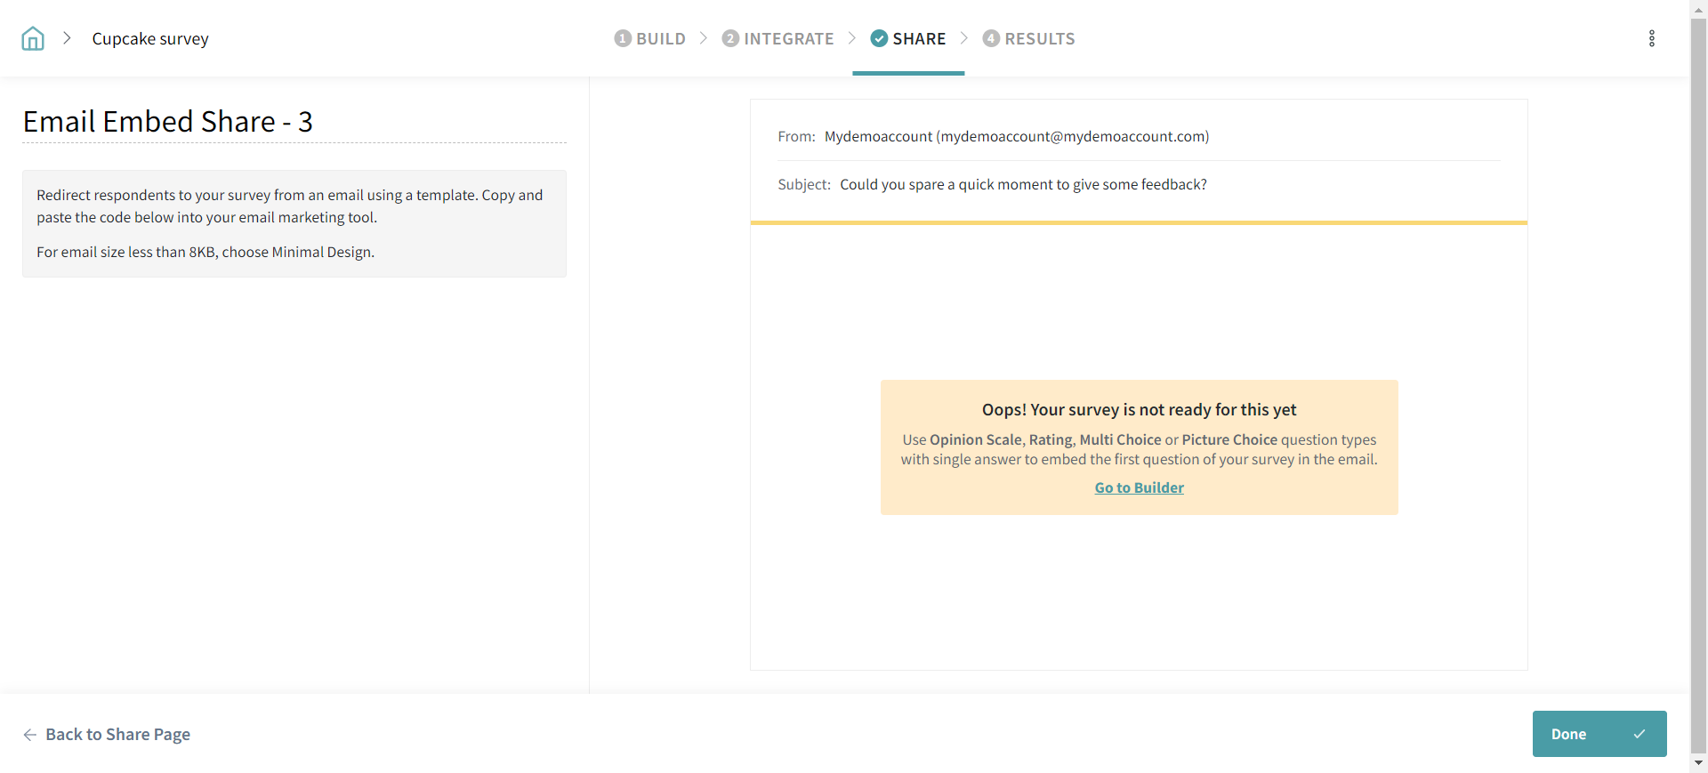
Task: Go to the BUILD step
Action: click(650, 38)
